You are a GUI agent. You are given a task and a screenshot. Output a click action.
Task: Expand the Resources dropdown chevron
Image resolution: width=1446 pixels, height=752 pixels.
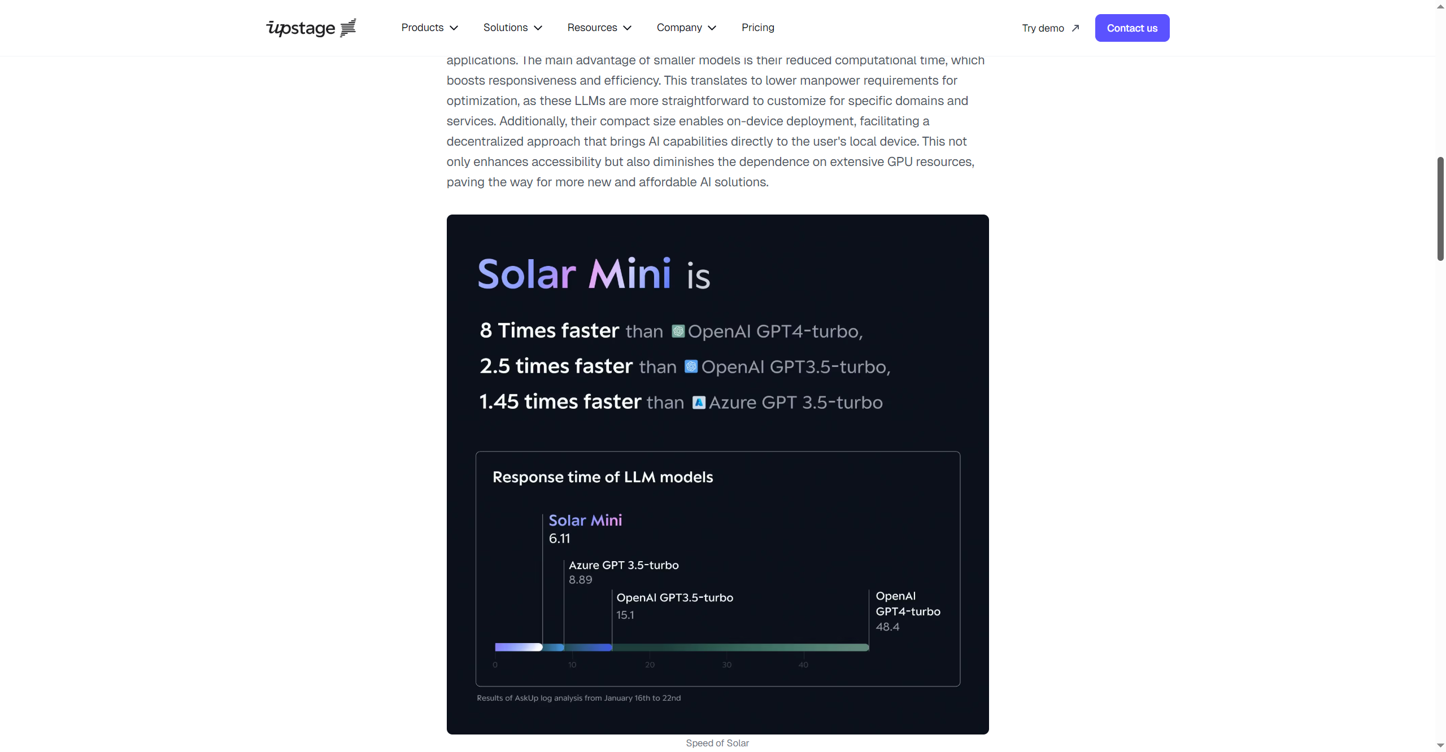tap(627, 28)
